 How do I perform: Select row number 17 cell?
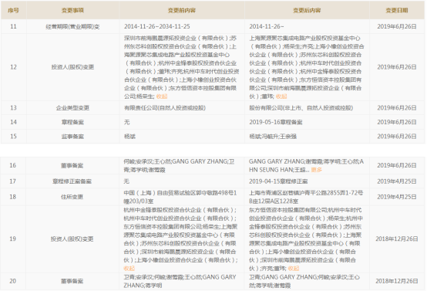tap(13, 181)
